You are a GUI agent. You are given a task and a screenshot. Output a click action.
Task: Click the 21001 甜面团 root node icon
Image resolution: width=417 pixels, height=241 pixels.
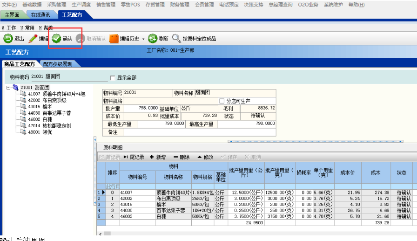coord(16,87)
